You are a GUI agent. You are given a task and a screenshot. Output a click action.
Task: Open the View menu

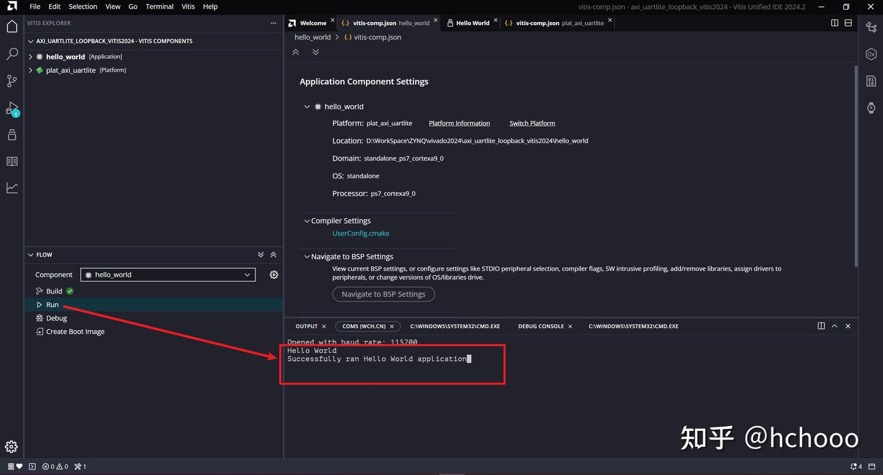(113, 7)
